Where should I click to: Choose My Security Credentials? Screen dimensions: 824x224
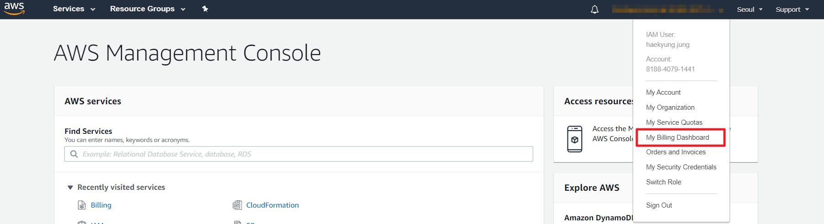681,167
